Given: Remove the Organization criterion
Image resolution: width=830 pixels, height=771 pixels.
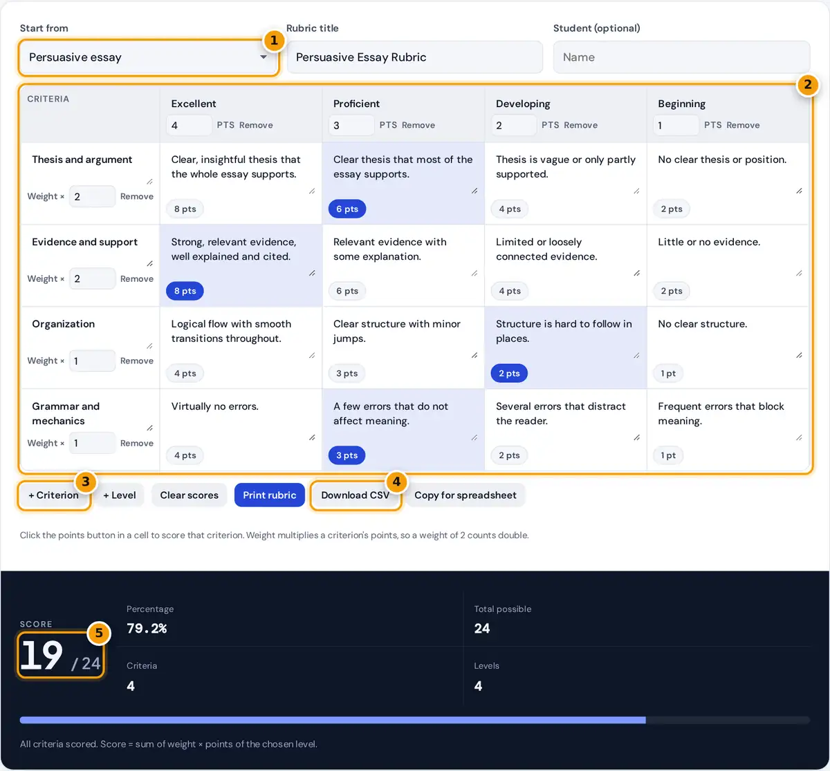Looking at the screenshot, I should pyautogui.click(x=137, y=361).
